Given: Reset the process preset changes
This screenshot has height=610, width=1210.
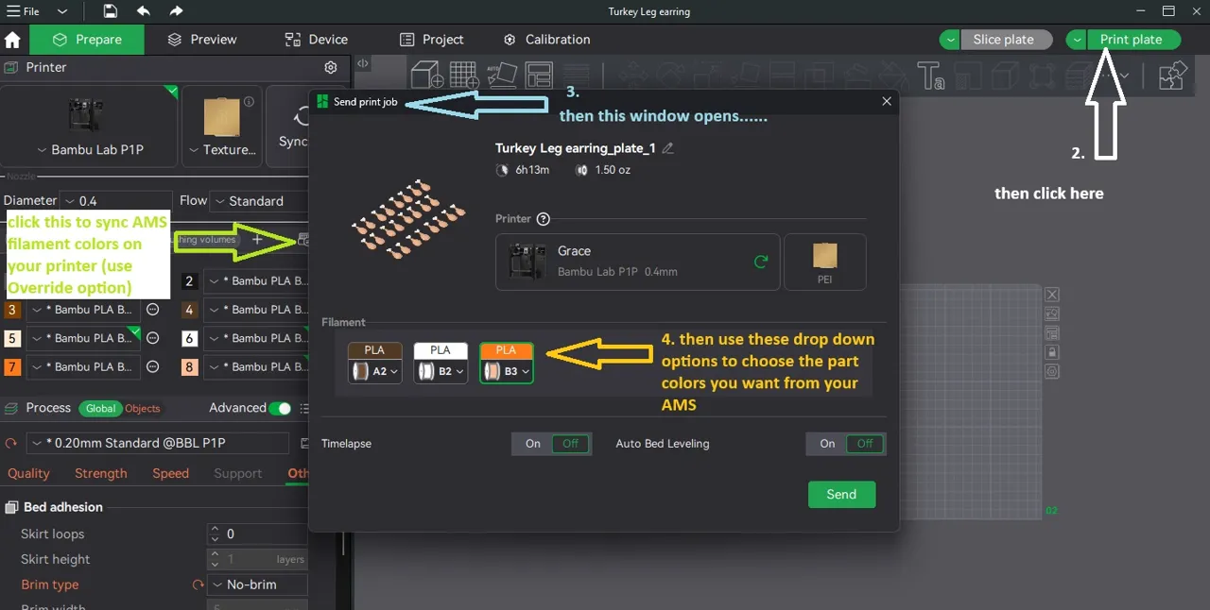Looking at the screenshot, I should pyautogui.click(x=11, y=443).
